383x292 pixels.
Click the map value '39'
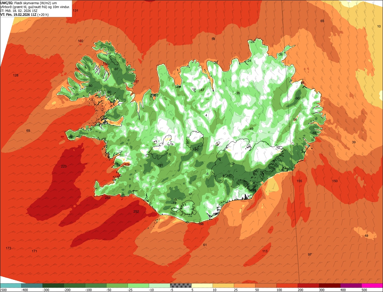point(354,142)
